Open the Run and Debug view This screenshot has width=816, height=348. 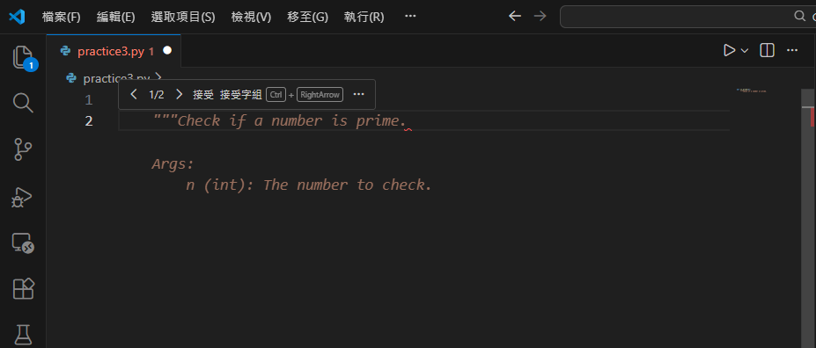(x=23, y=198)
